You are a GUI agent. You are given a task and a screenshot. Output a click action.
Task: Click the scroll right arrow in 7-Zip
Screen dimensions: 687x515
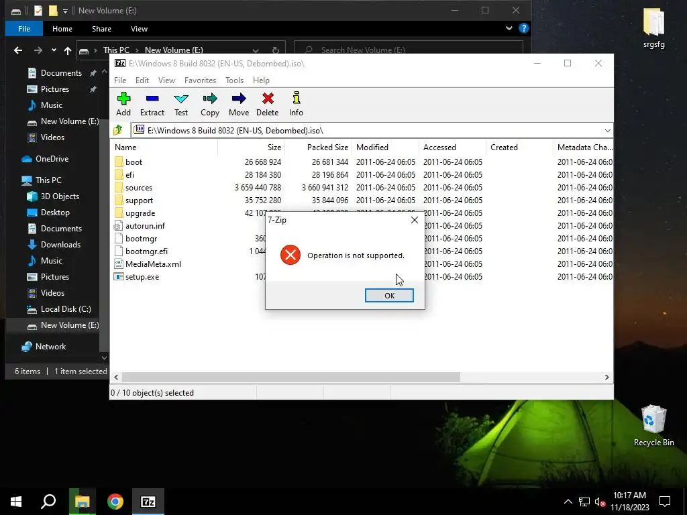coord(606,377)
